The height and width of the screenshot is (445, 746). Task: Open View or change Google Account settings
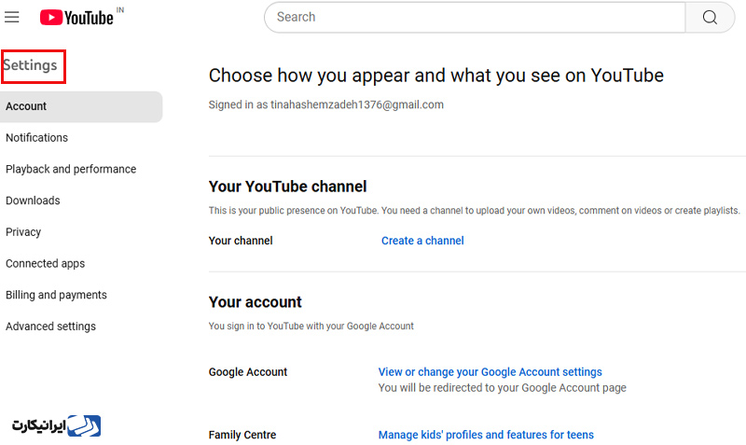coord(490,371)
